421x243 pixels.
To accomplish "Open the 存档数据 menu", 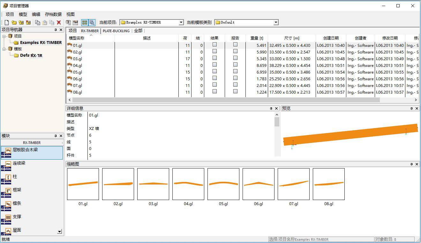I will 53,14.
